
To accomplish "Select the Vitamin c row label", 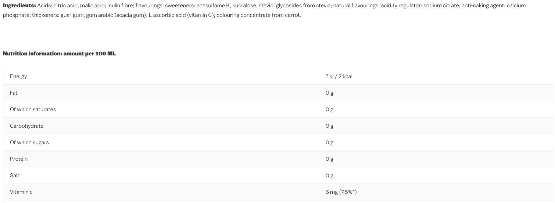I will (x=21, y=192).
